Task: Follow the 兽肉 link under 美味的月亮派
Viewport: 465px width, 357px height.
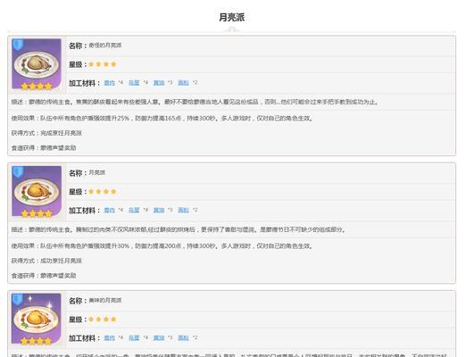Action: coord(109,338)
